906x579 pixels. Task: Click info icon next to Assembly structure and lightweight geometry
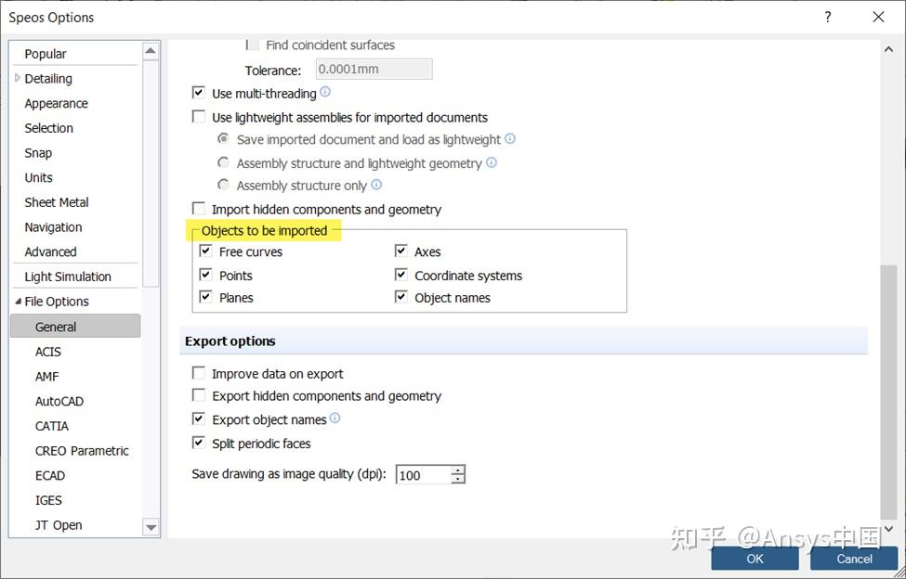(x=492, y=162)
